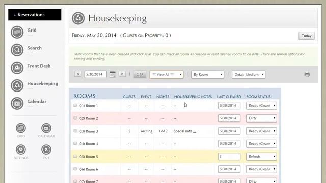Click the GO button
The width and height of the screenshot is (326, 183).
click(x=140, y=74)
